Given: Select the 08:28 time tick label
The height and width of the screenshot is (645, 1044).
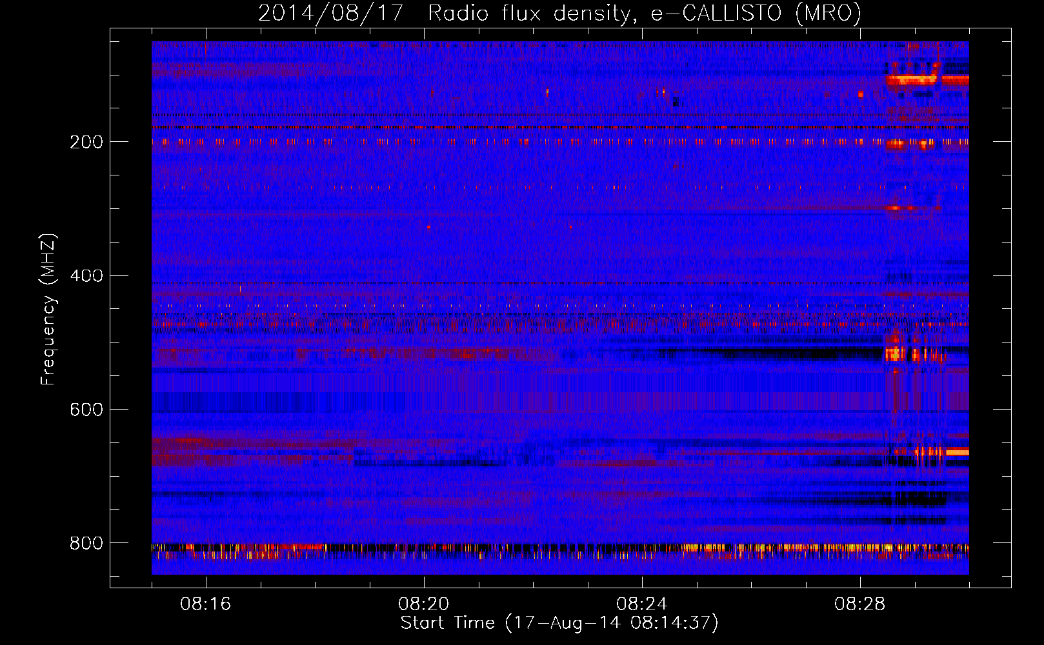Looking at the screenshot, I should (860, 604).
